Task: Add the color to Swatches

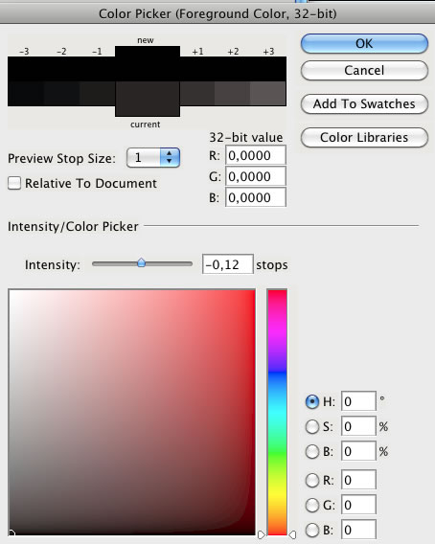Action: (364, 103)
